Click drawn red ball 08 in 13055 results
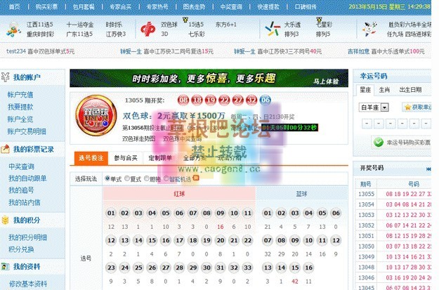Image resolution: width=439 pixels, height=290 pixels. 183,100
